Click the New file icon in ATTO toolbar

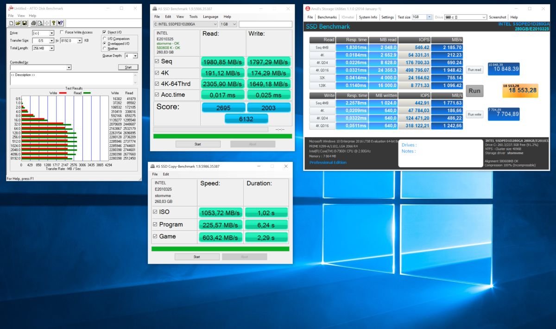coord(12,23)
